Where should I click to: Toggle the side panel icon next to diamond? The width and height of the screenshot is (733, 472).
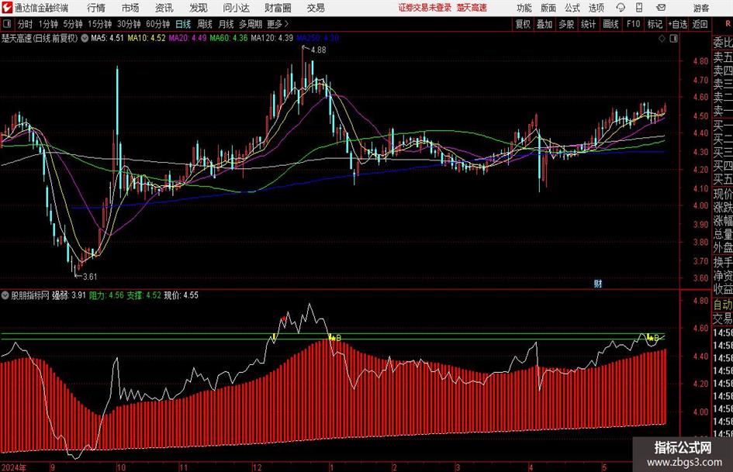point(673,38)
